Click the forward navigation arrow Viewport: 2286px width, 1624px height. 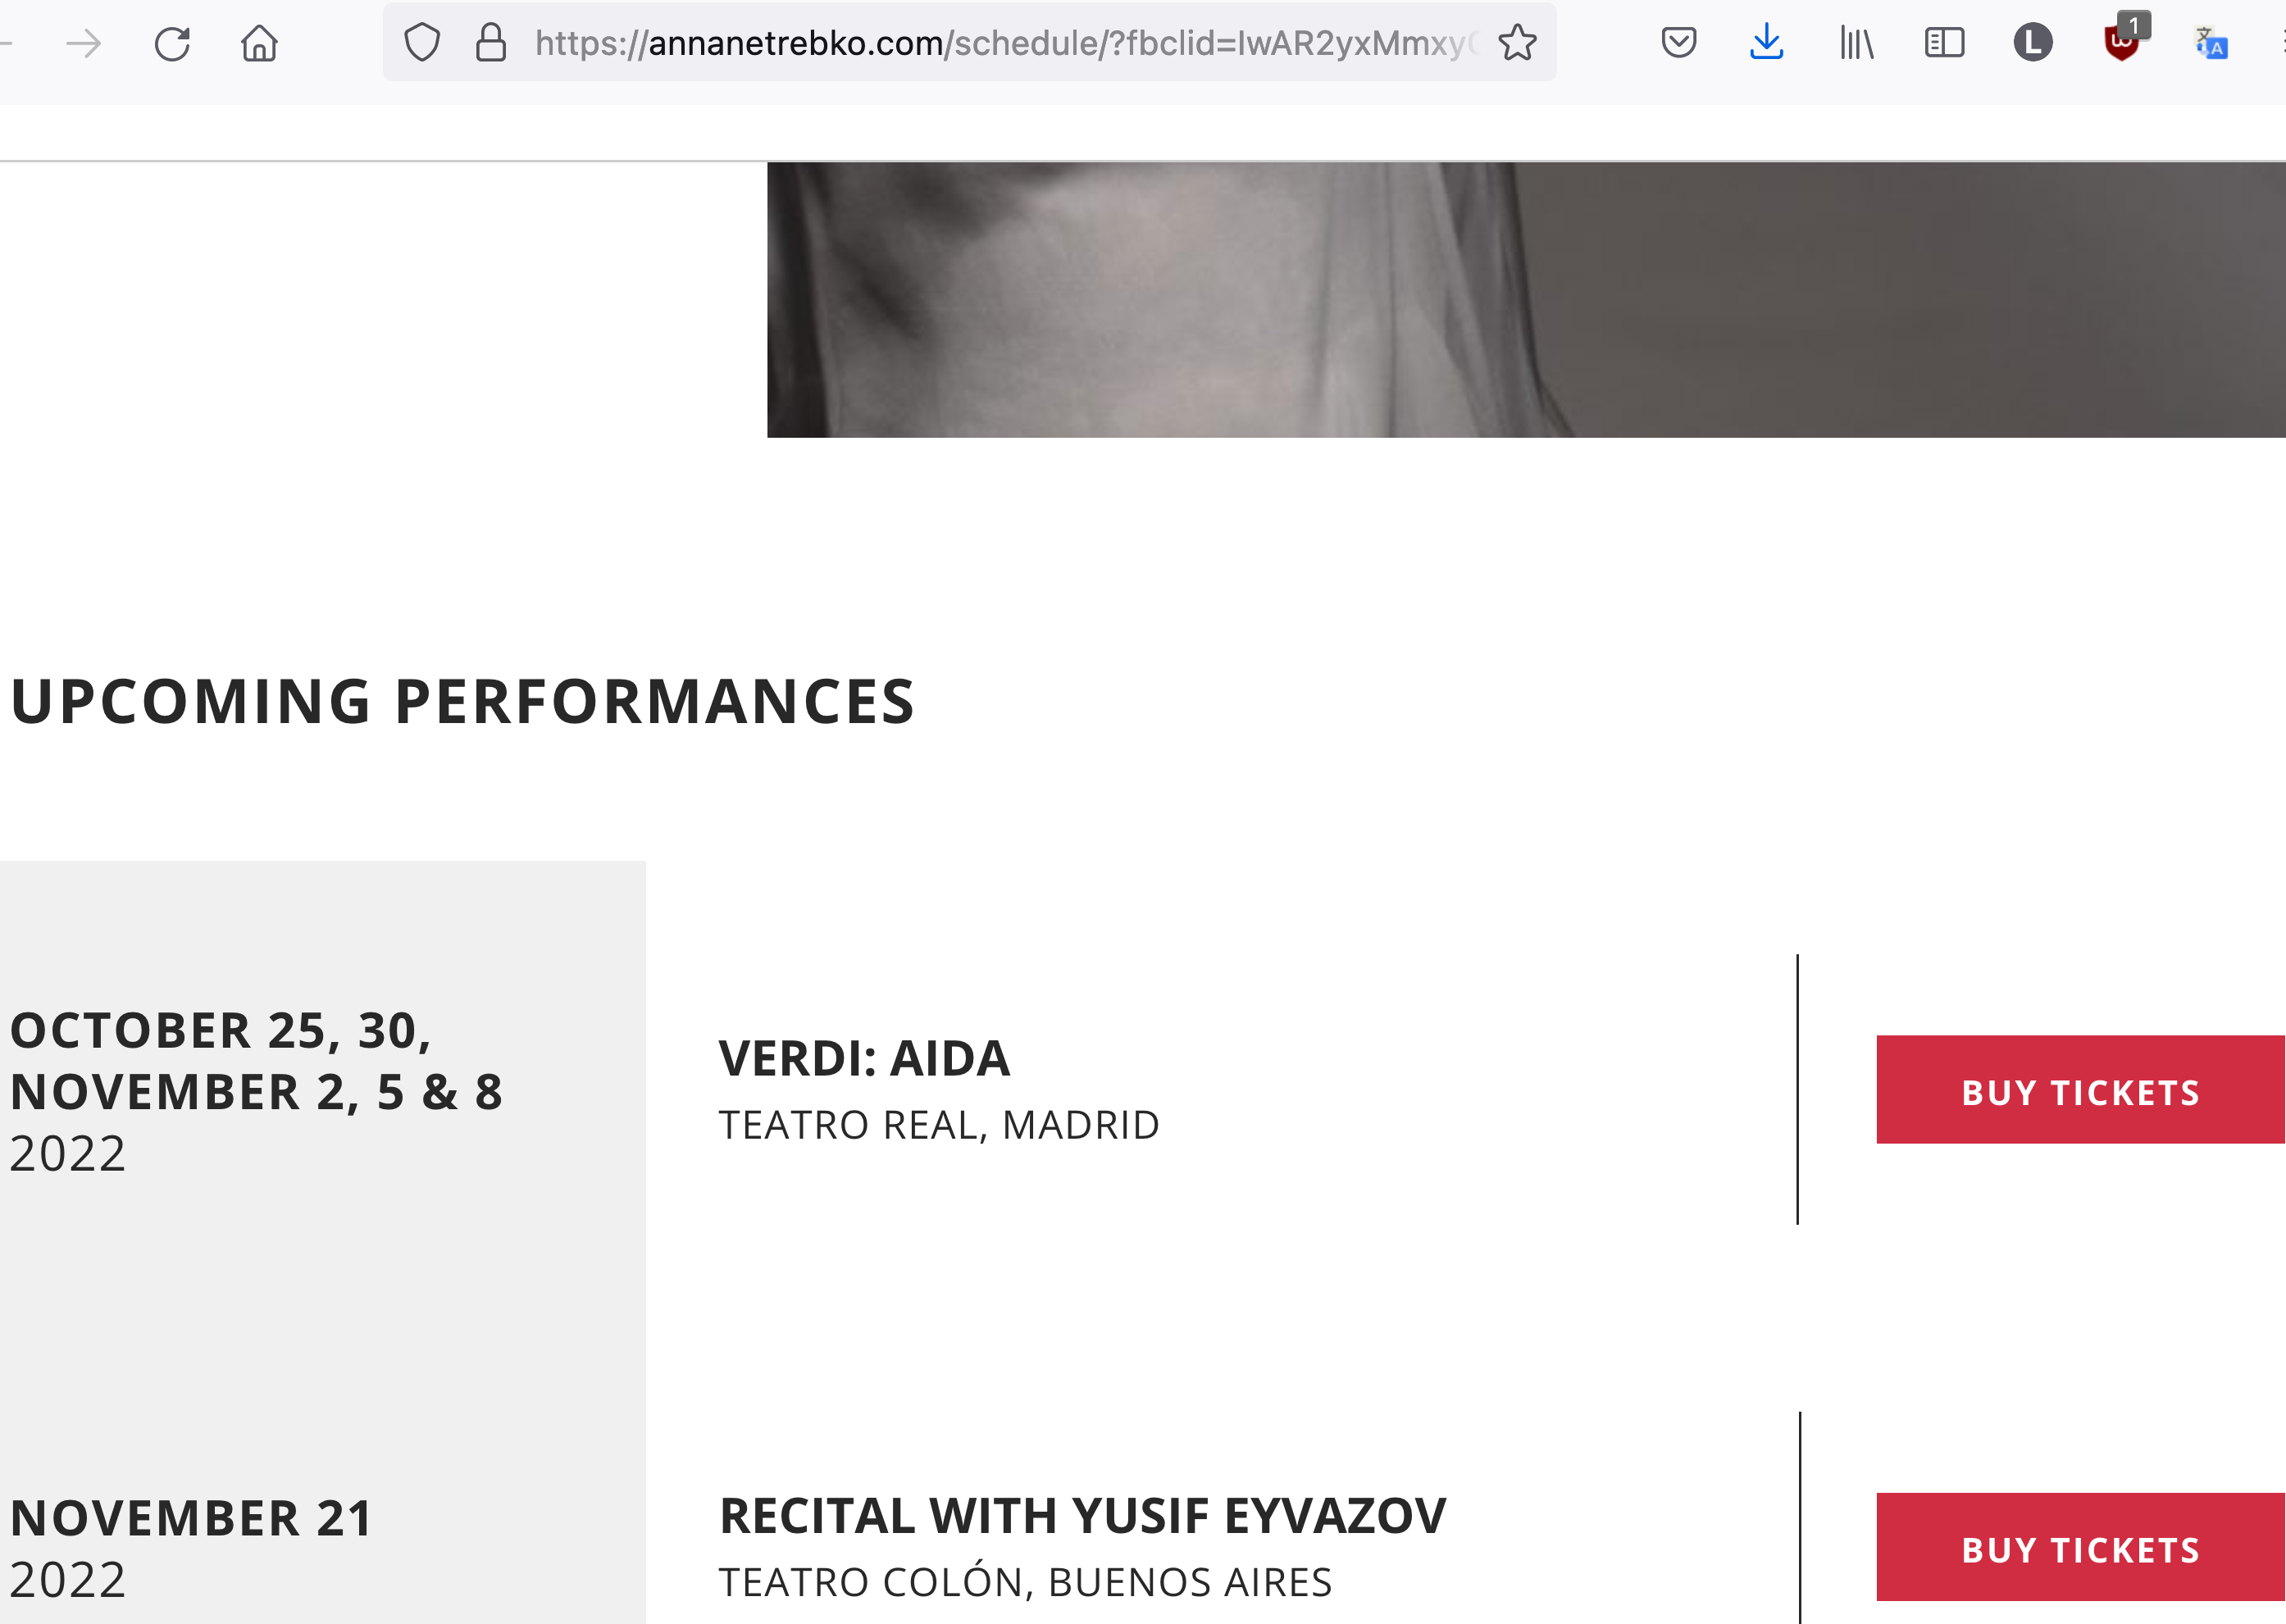(84, 44)
